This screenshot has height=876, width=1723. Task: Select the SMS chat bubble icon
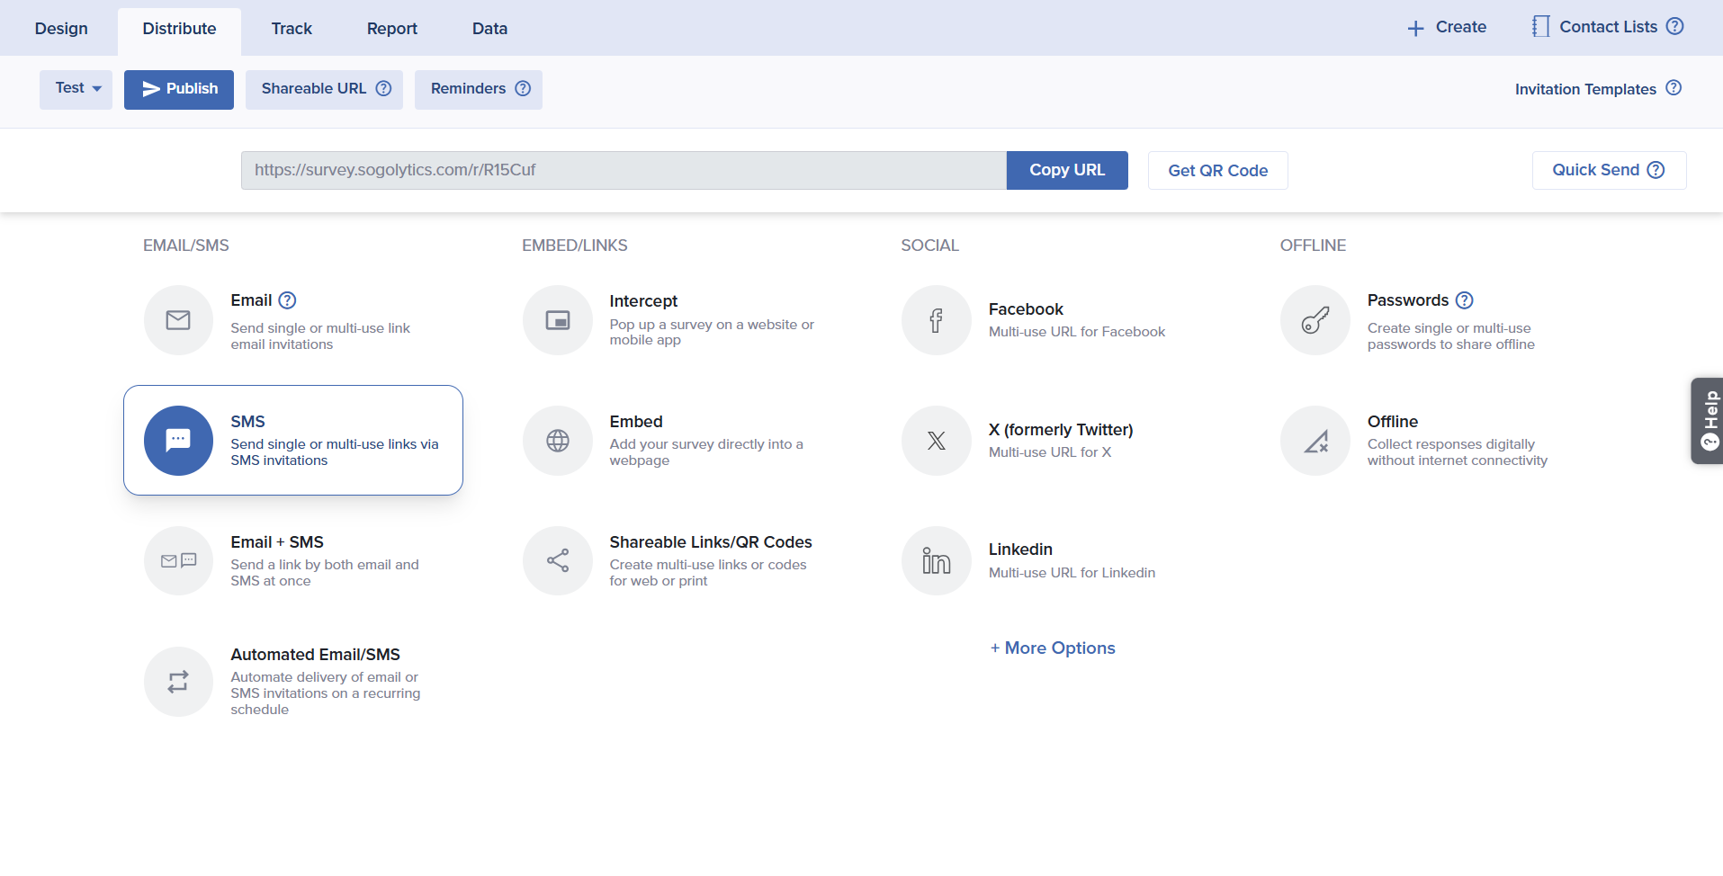[x=178, y=441]
